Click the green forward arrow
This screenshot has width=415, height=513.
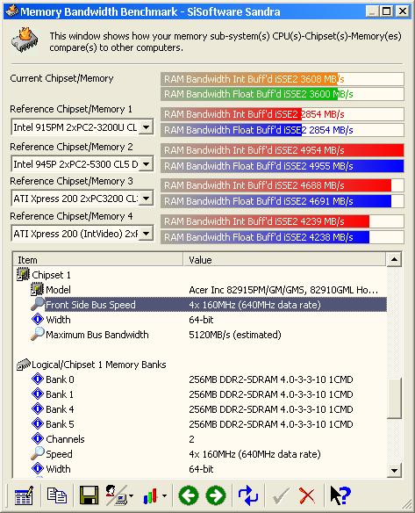(x=216, y=495)
